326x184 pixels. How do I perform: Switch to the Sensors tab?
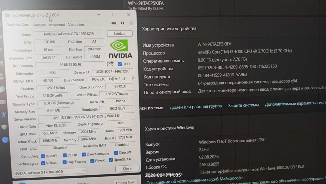[39, 25]
